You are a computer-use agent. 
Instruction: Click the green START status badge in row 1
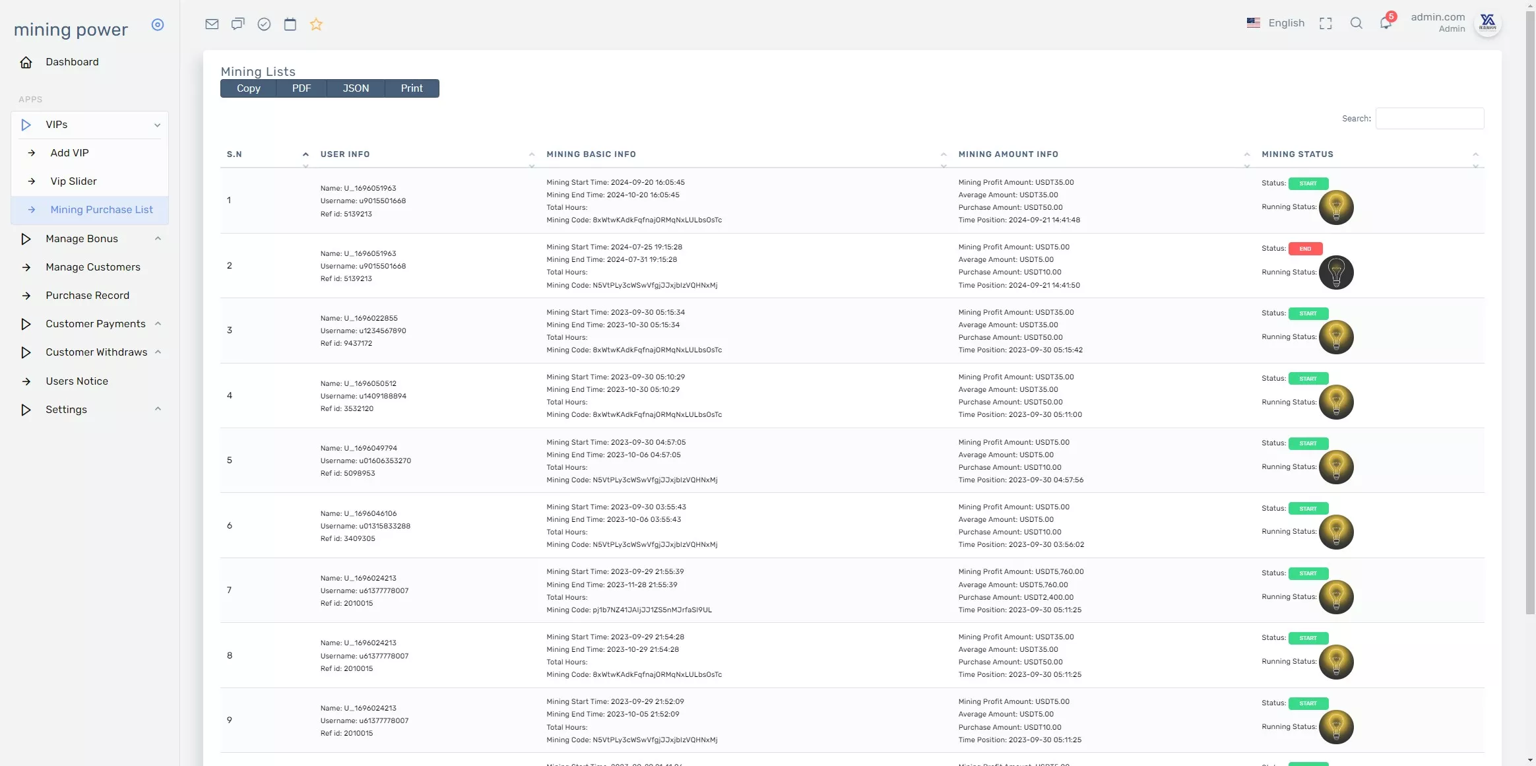(1308, 183)
